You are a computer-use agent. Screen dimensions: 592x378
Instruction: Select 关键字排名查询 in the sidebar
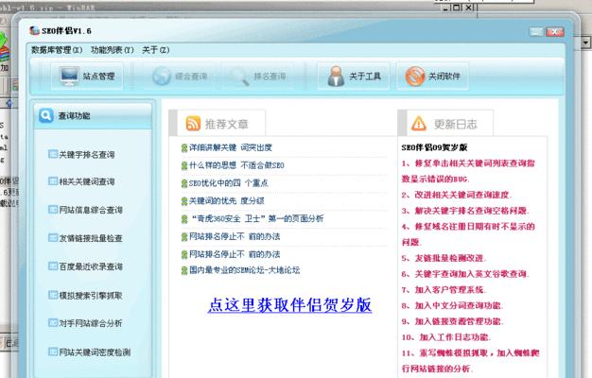(x=87, y=155)
